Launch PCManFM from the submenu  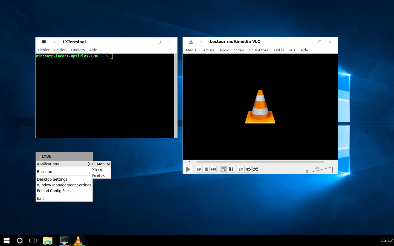coord(101,164)
